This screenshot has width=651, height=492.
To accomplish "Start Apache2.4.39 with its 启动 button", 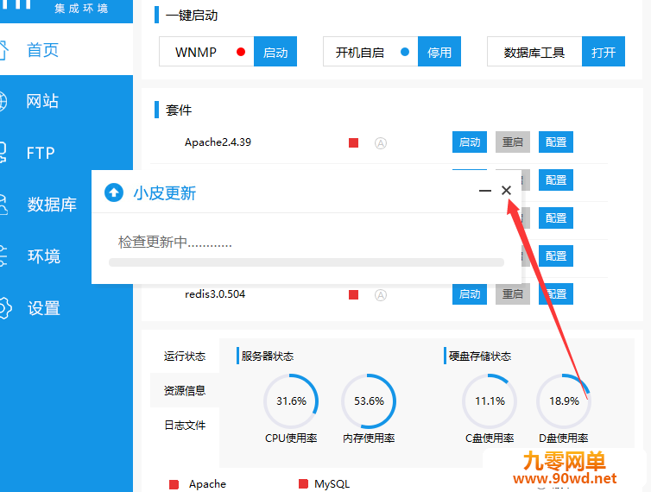I will 470,142.
